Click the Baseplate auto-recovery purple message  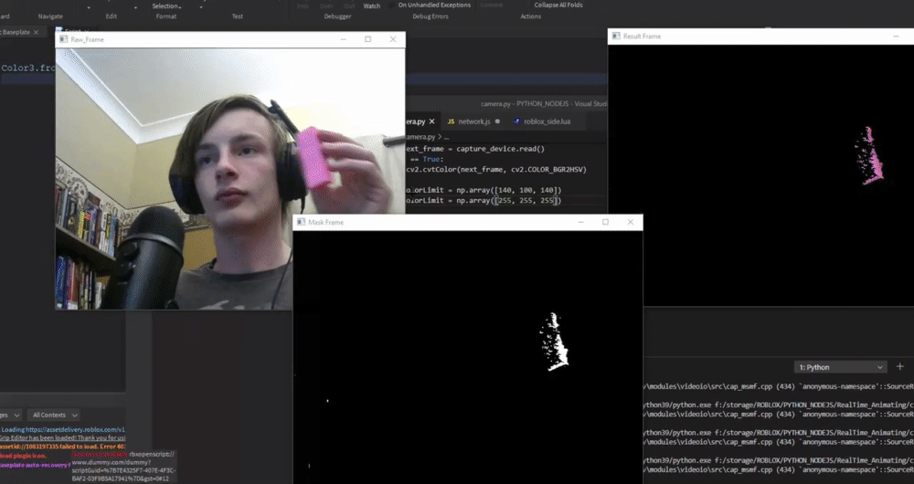click(x=35, y=465)
